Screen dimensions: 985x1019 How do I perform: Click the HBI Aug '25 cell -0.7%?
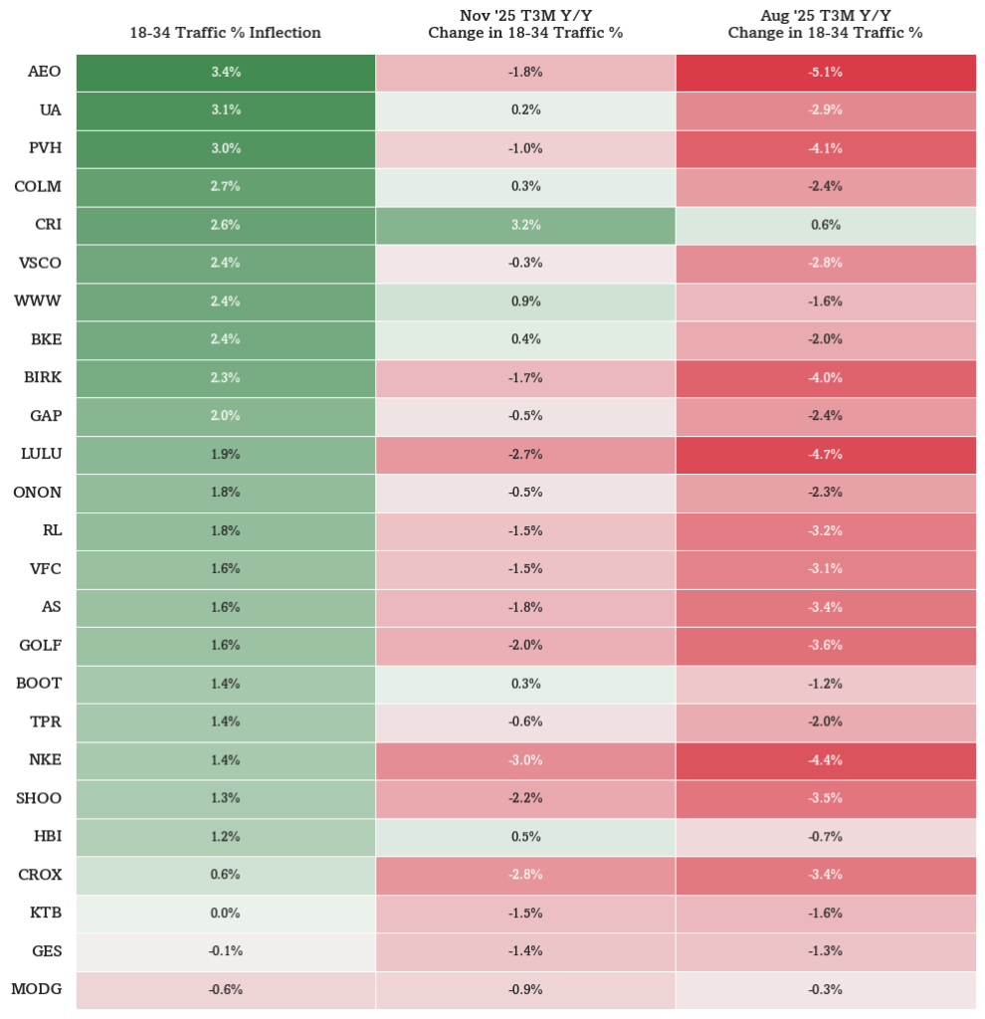click(826, 836)
